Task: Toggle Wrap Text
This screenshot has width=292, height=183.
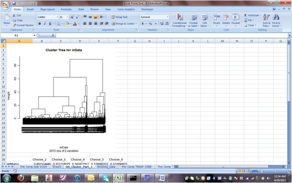Action: coord(119,17)
